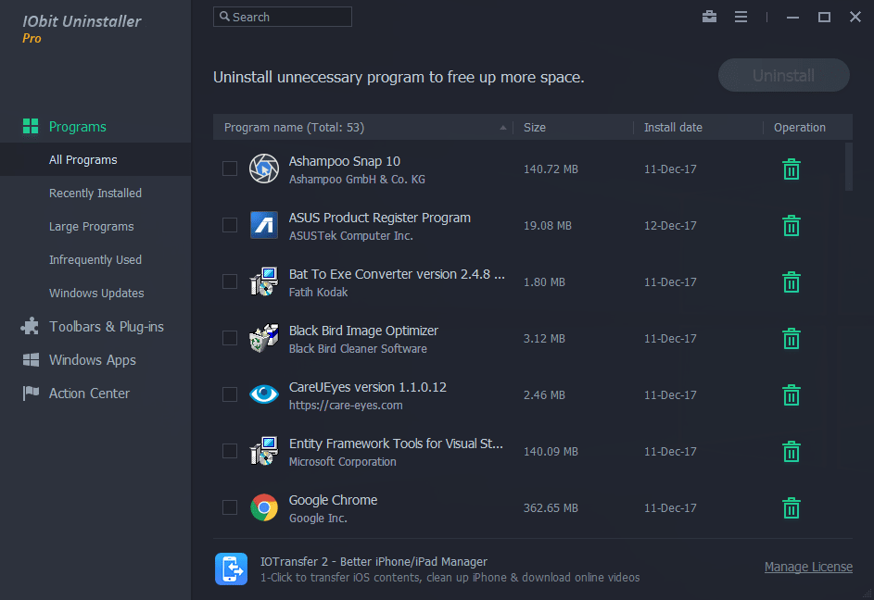Uninstall Bat To Exe Converter via trash icon
This screenshot has width=874, height=600.
791,281
